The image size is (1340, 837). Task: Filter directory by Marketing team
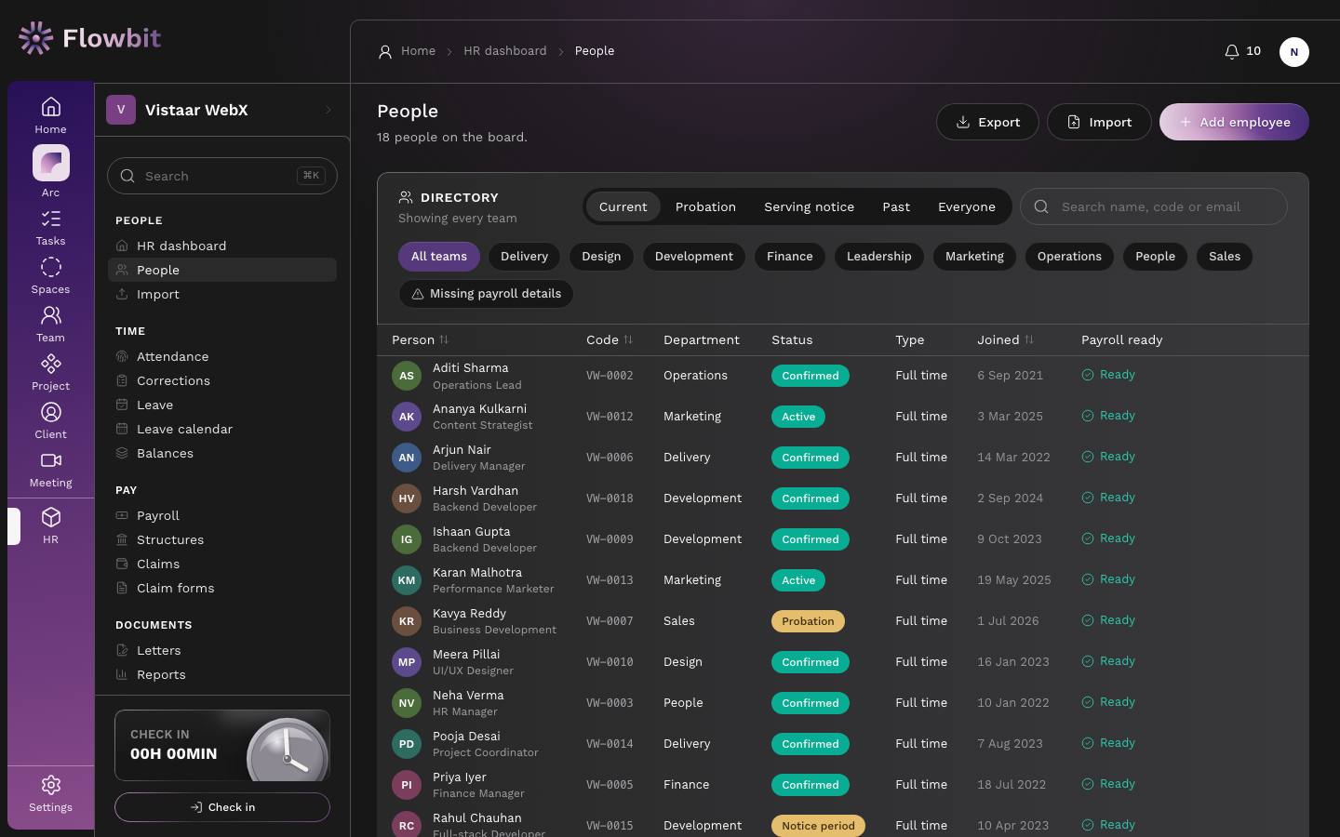click(x=974, y=257)
